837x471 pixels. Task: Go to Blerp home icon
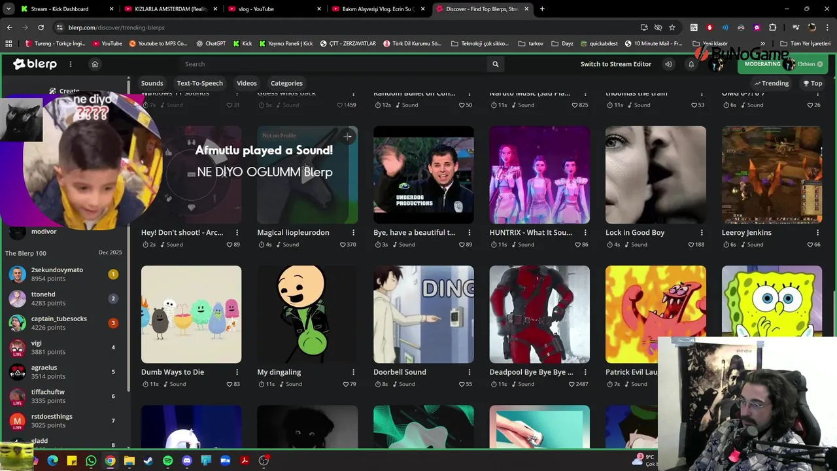pos(95,64)
